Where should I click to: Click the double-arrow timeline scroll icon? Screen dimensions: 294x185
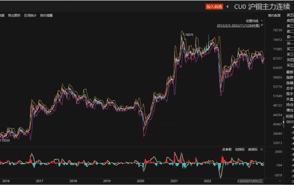(280, 181)
